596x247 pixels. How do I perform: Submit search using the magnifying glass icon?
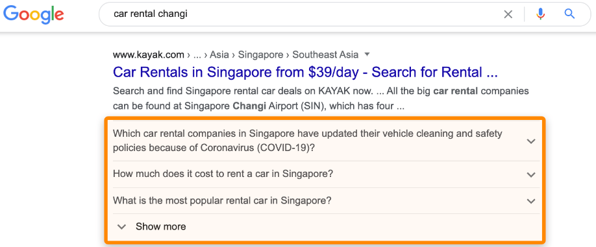pyautogui.click(x=569, y=14)
